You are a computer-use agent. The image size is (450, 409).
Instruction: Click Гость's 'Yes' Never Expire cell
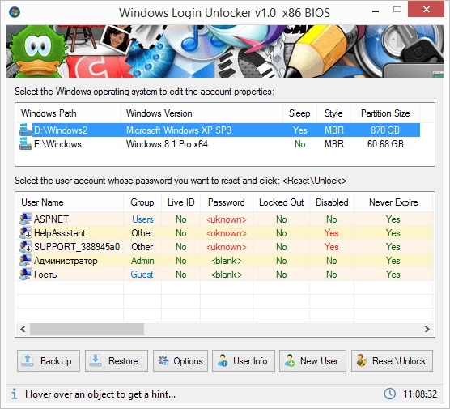(393, 275)
